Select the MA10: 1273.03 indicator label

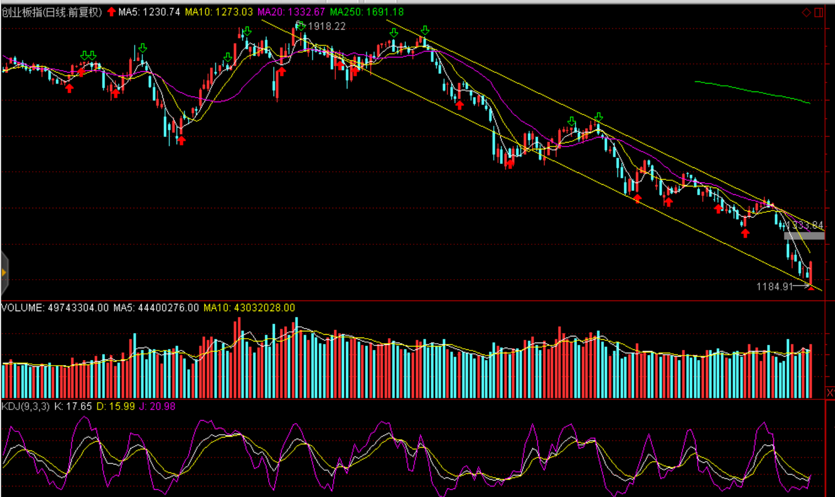click(x=219, y=12)
